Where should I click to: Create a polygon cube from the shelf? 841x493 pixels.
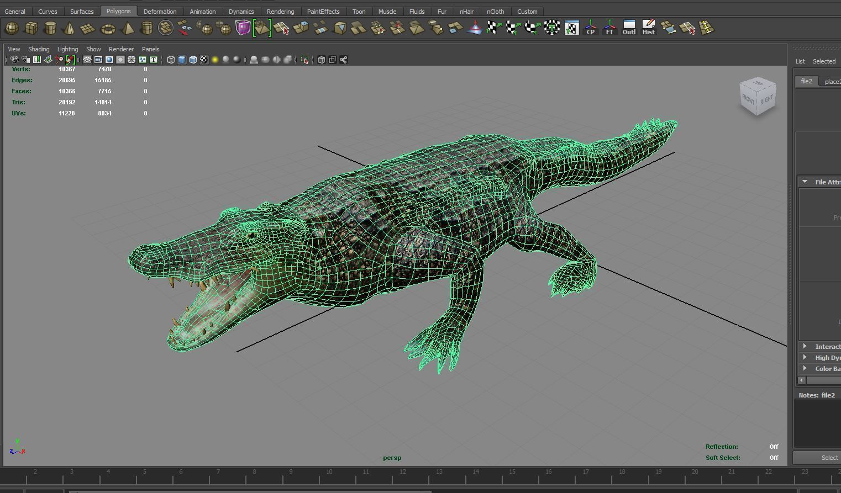point(31,28)
